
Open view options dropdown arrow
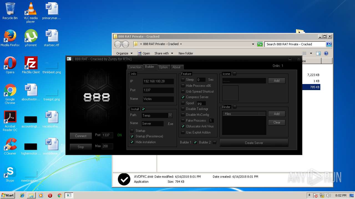[x=311, y=53]
